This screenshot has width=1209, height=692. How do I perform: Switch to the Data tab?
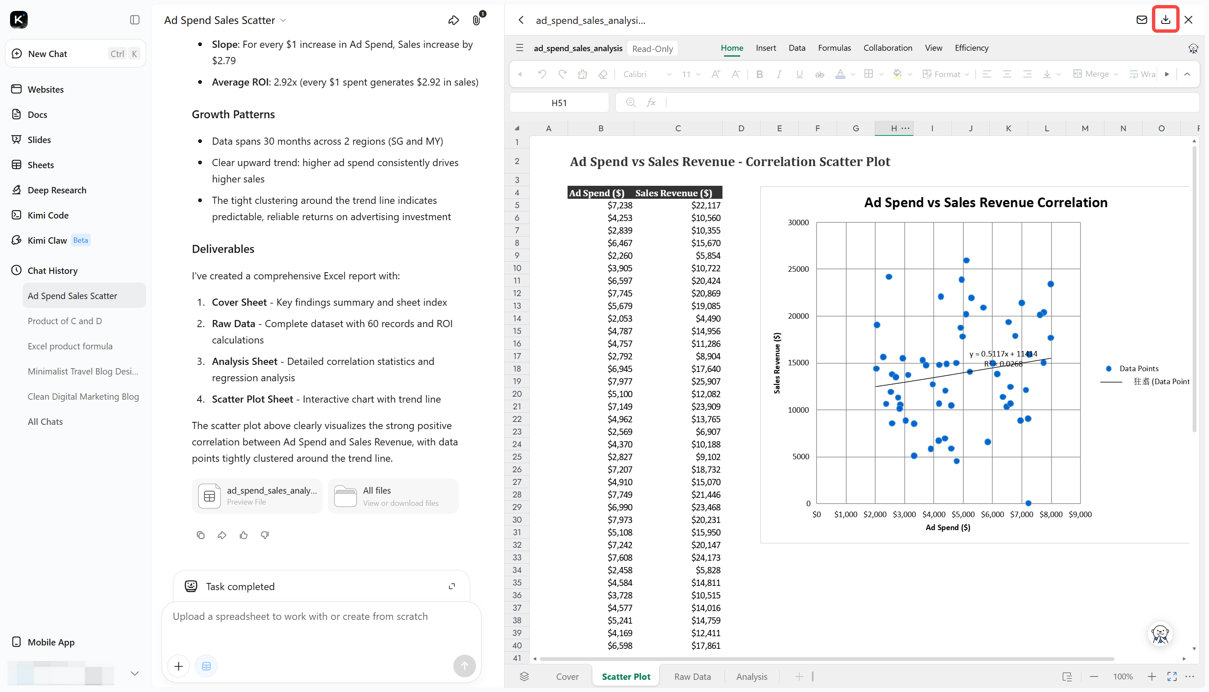tap(797, 48)
